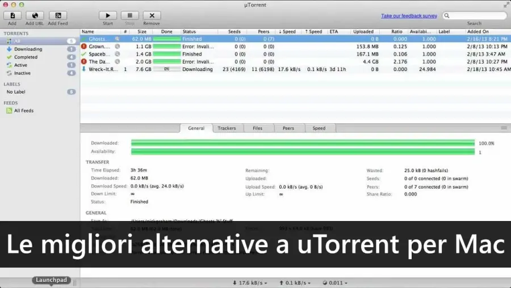Sort by the Seeds column header
Viewport: 511px width, 288px height.
click(x=232, y=32)
